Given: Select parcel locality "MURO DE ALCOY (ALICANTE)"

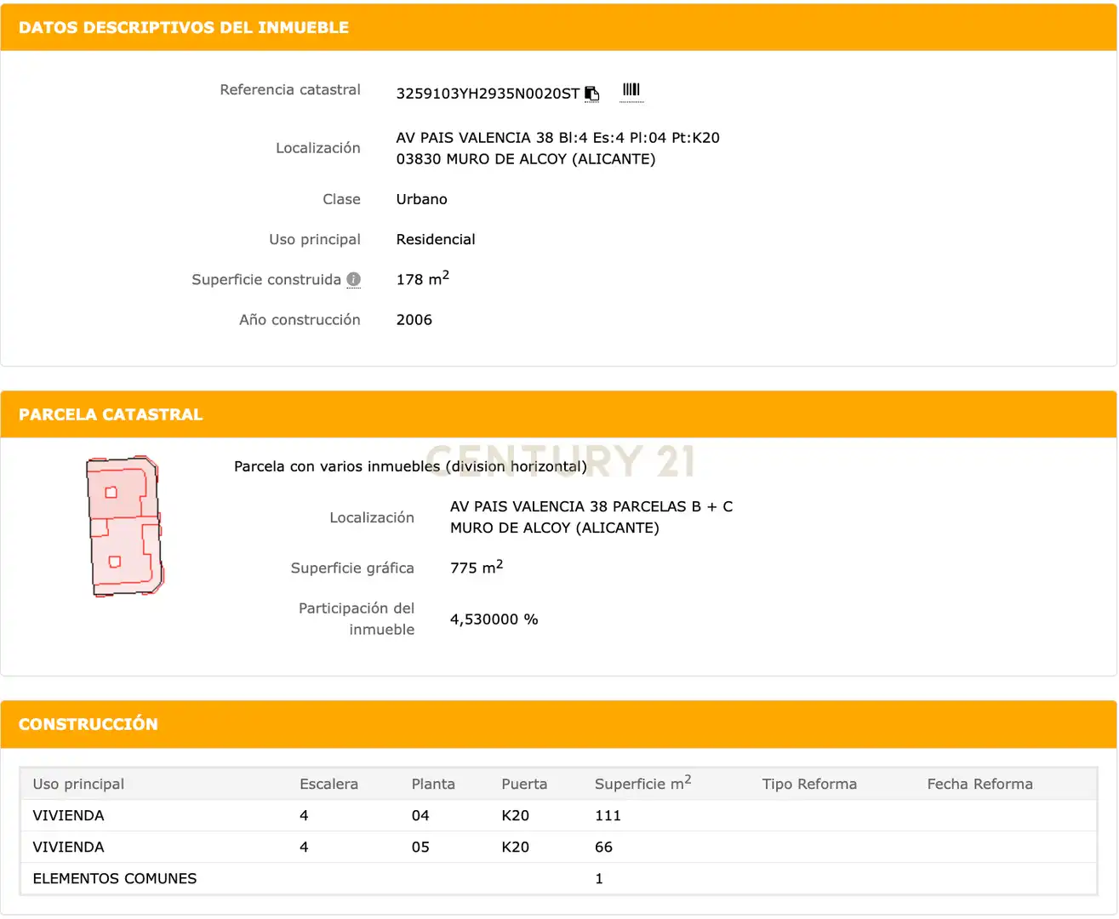Looking at the screenshot, I should pos(555,528).
